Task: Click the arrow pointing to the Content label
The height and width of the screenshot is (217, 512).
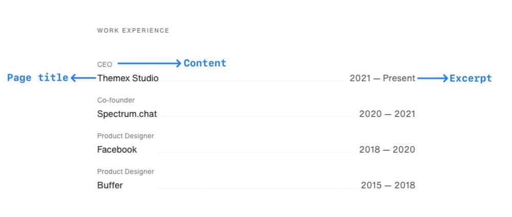Action: tap(148, 63)
